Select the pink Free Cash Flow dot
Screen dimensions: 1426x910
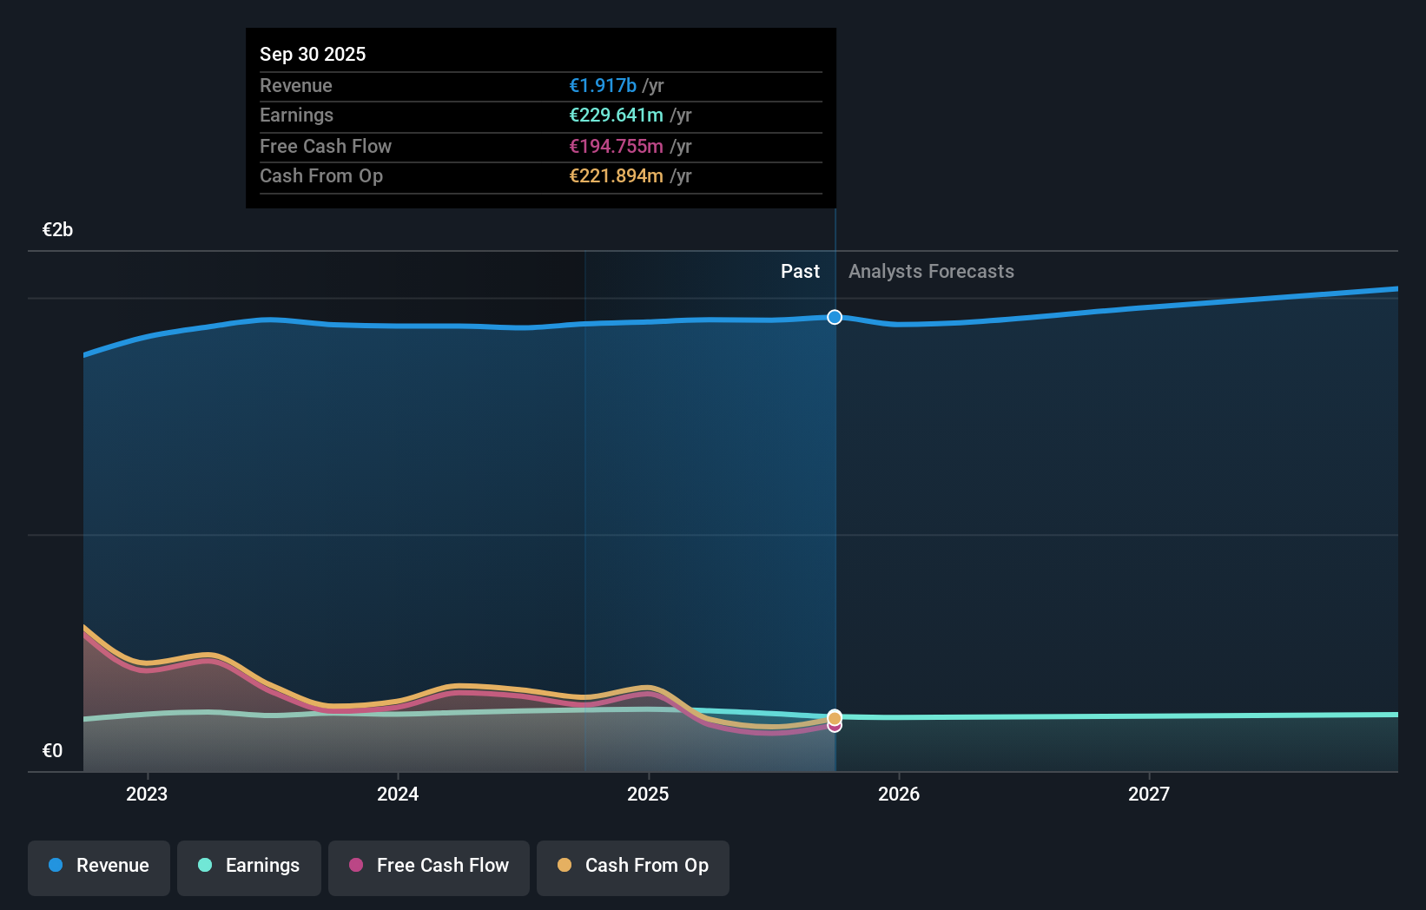pyautogui.click(x=355, y=866)
